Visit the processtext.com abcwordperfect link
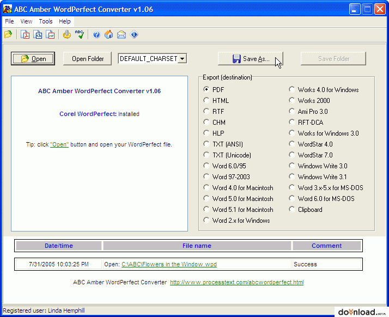 point(236,282)
